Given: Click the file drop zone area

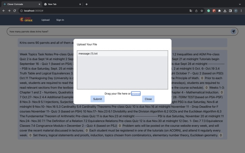Looking at the screenshot, I should [122, 70].
